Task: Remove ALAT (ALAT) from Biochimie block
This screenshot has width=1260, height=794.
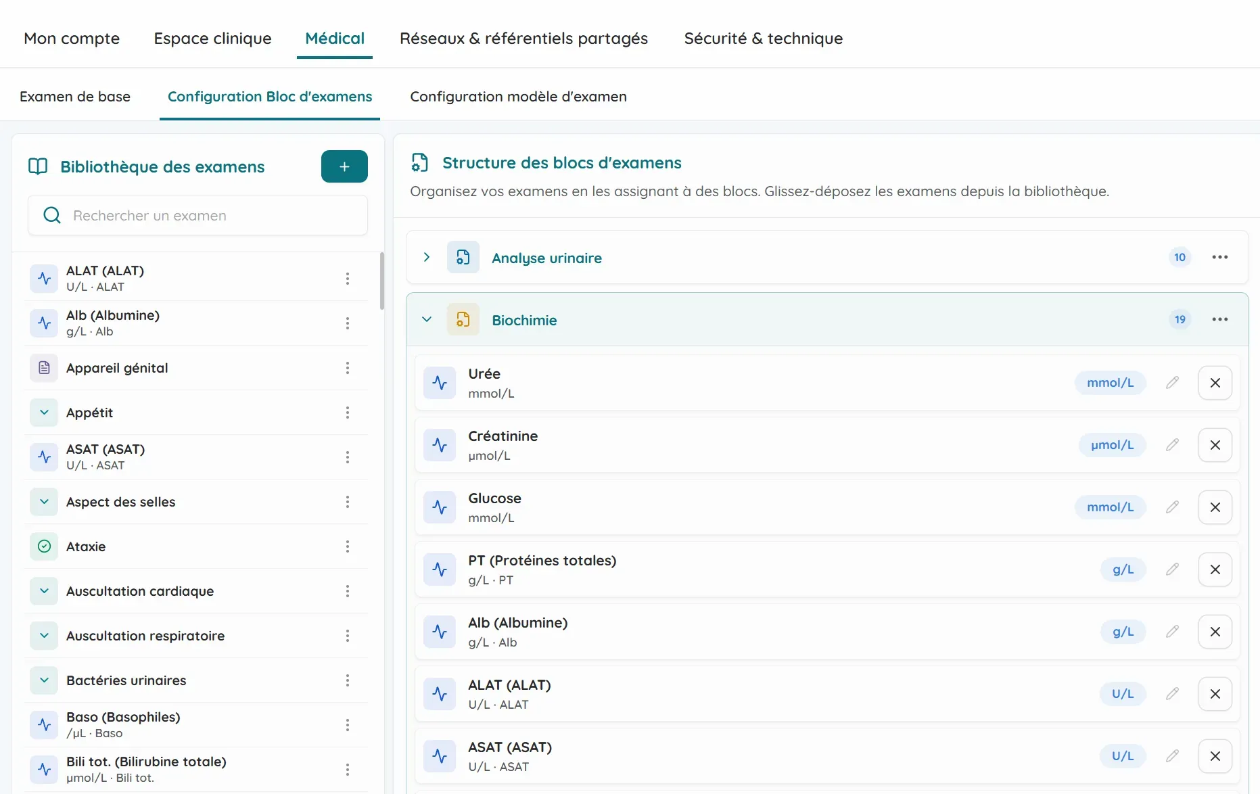Action: [x=1215, y=694]
